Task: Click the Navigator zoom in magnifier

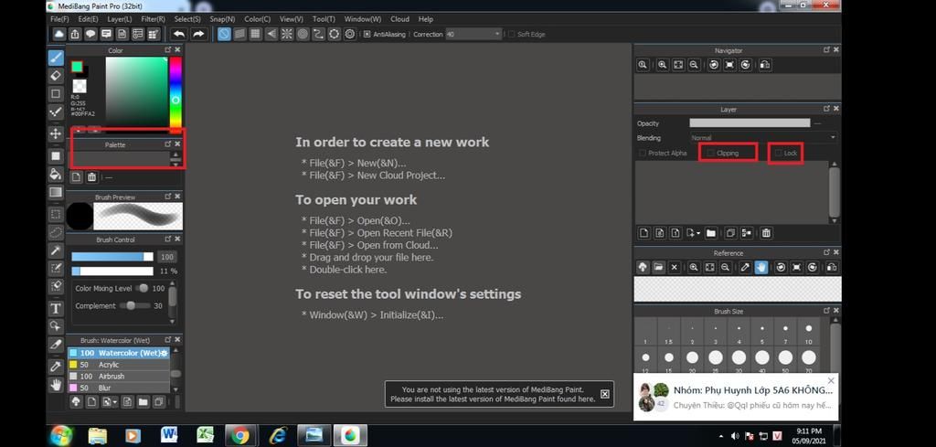Action: (x=662, y=65)
